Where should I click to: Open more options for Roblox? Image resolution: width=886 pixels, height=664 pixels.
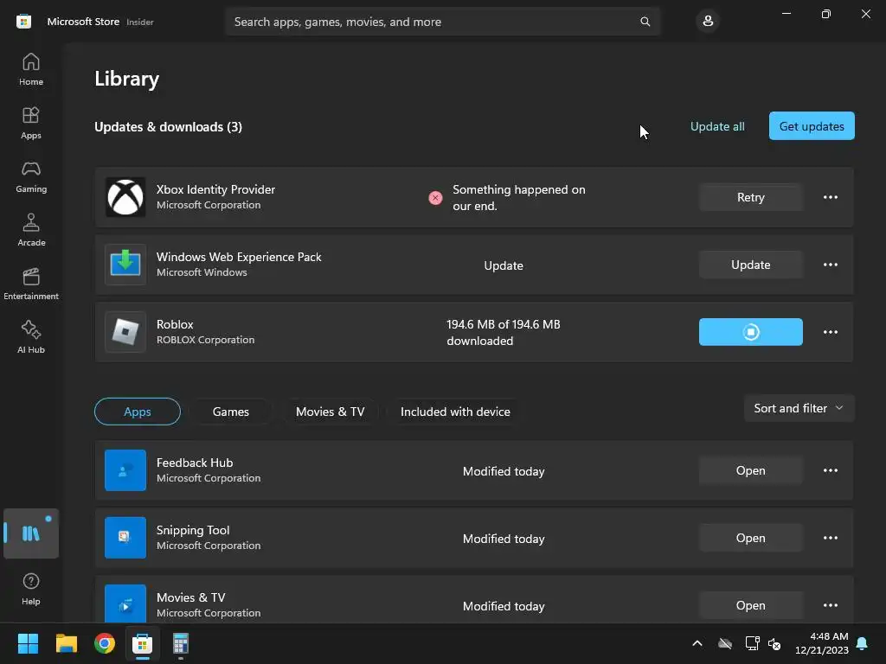click(x=830, y=332)
